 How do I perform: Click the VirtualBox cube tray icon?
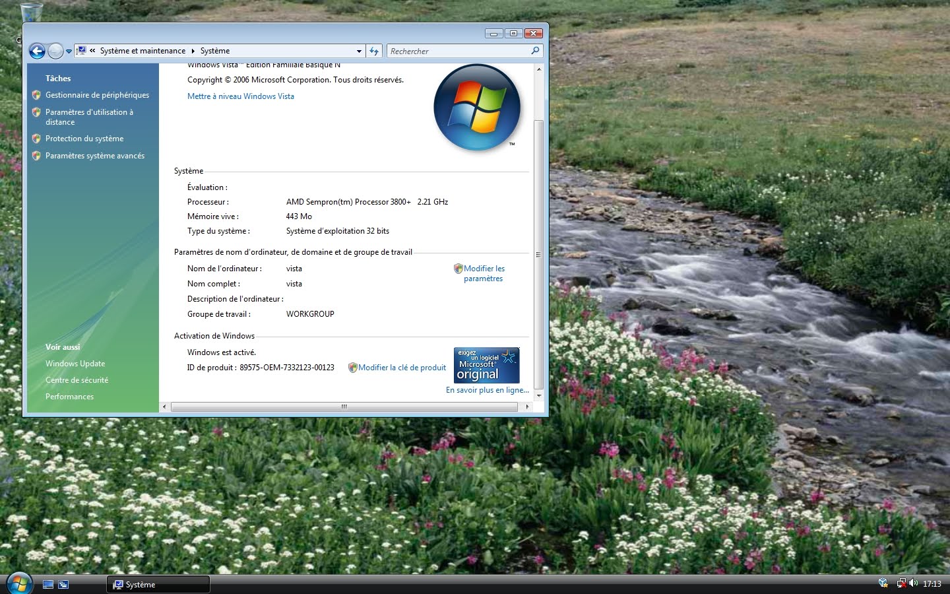click(883, 583)
